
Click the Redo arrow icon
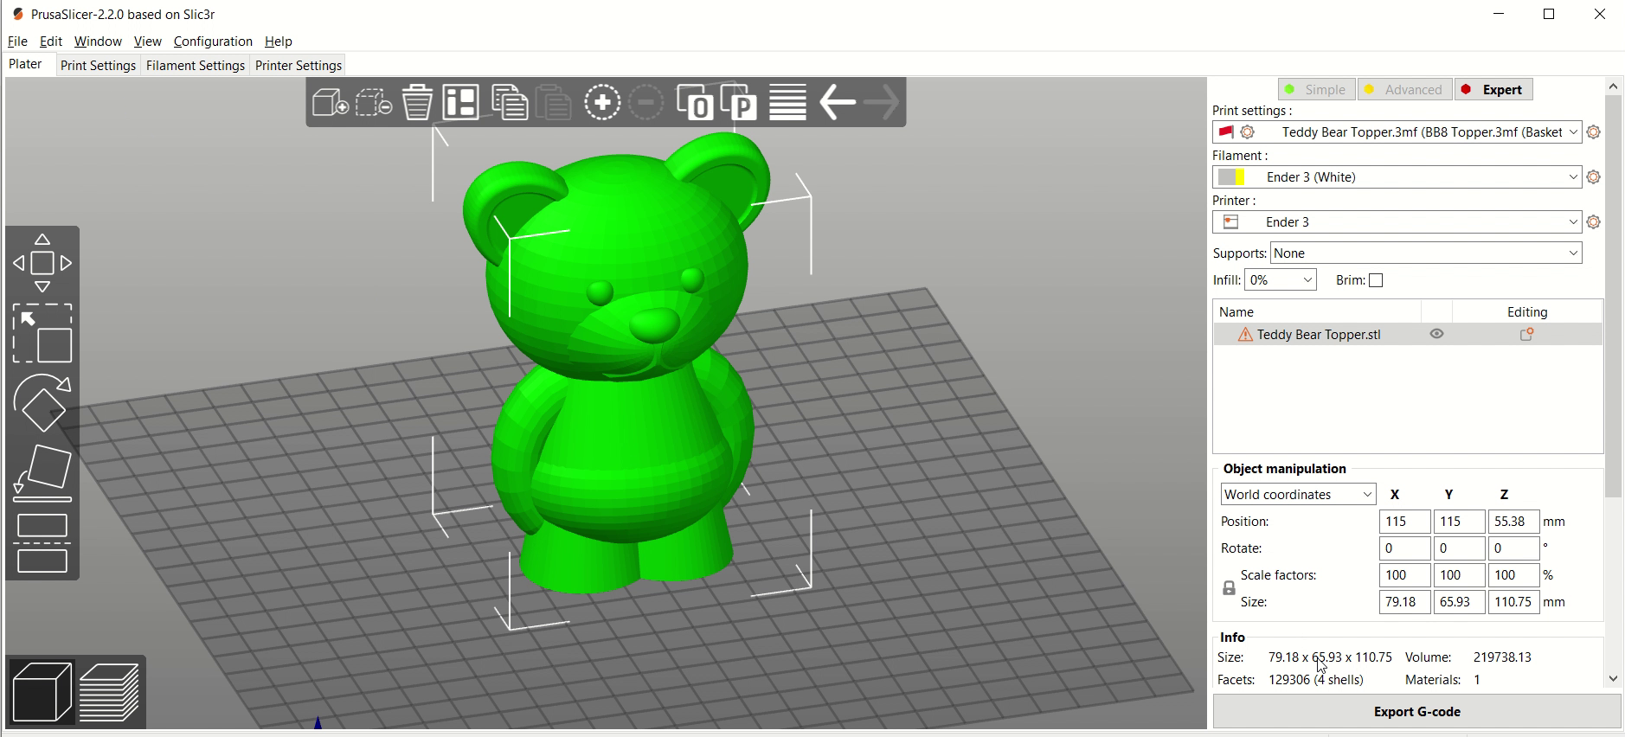coord(882,102)
